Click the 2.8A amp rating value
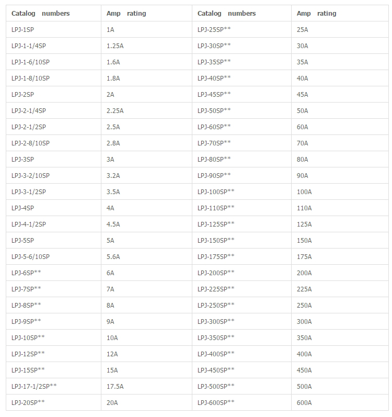Viewport: 392px width, 417px height. [x=113, y=143]
